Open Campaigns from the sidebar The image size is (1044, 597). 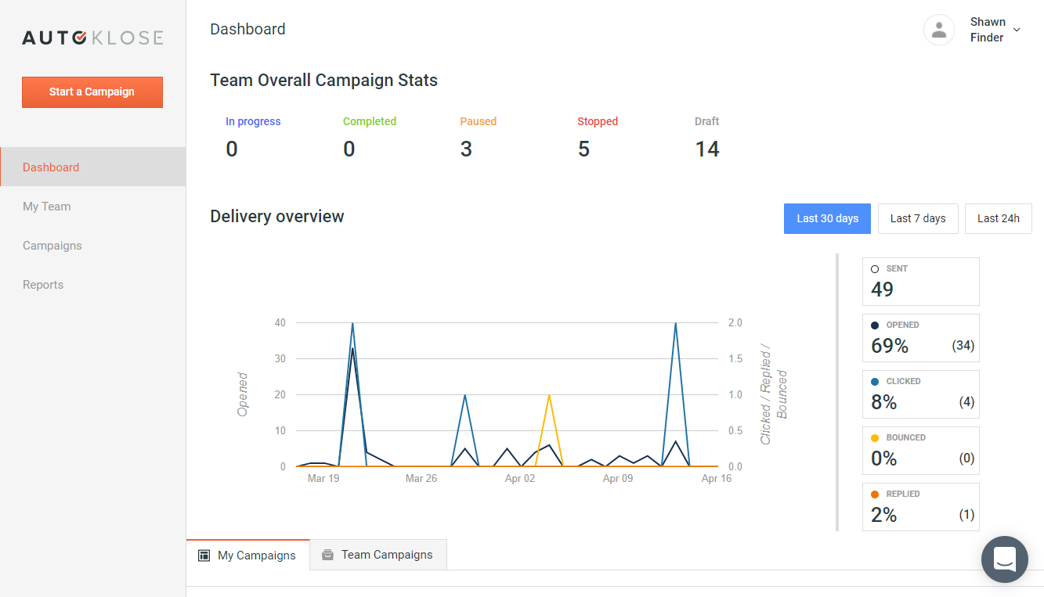pyautogui.click(x=52, y=246)
